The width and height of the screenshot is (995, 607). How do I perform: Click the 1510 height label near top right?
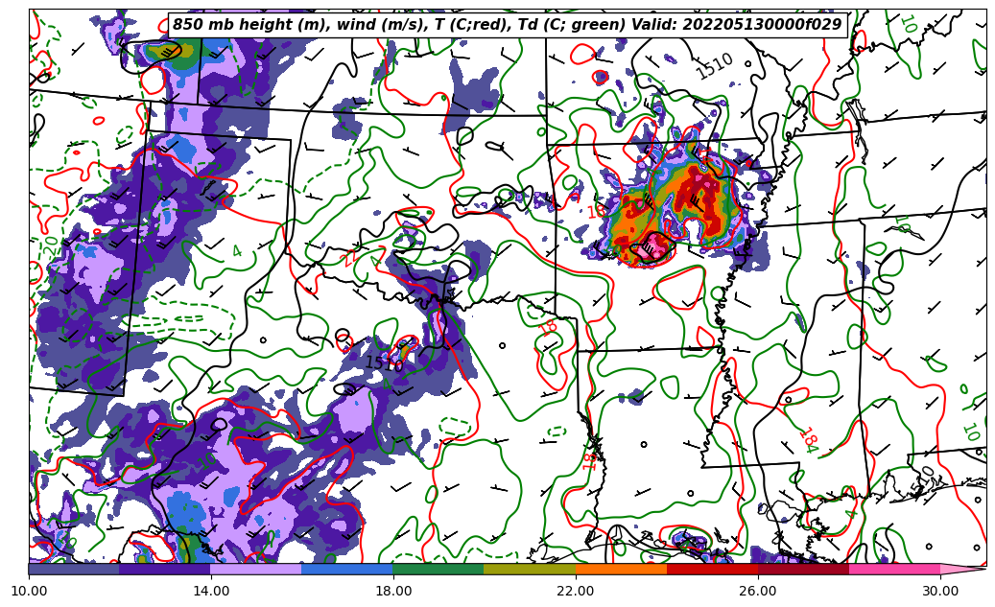coord(714,66)
